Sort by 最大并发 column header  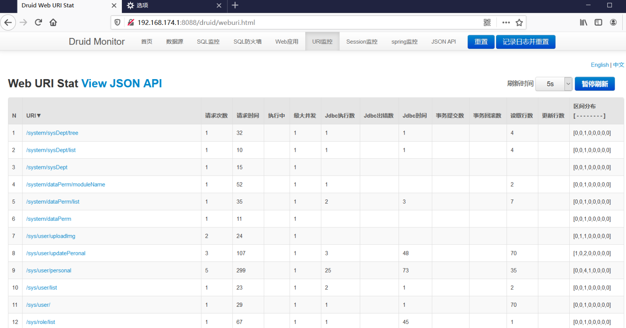(305, 116)
